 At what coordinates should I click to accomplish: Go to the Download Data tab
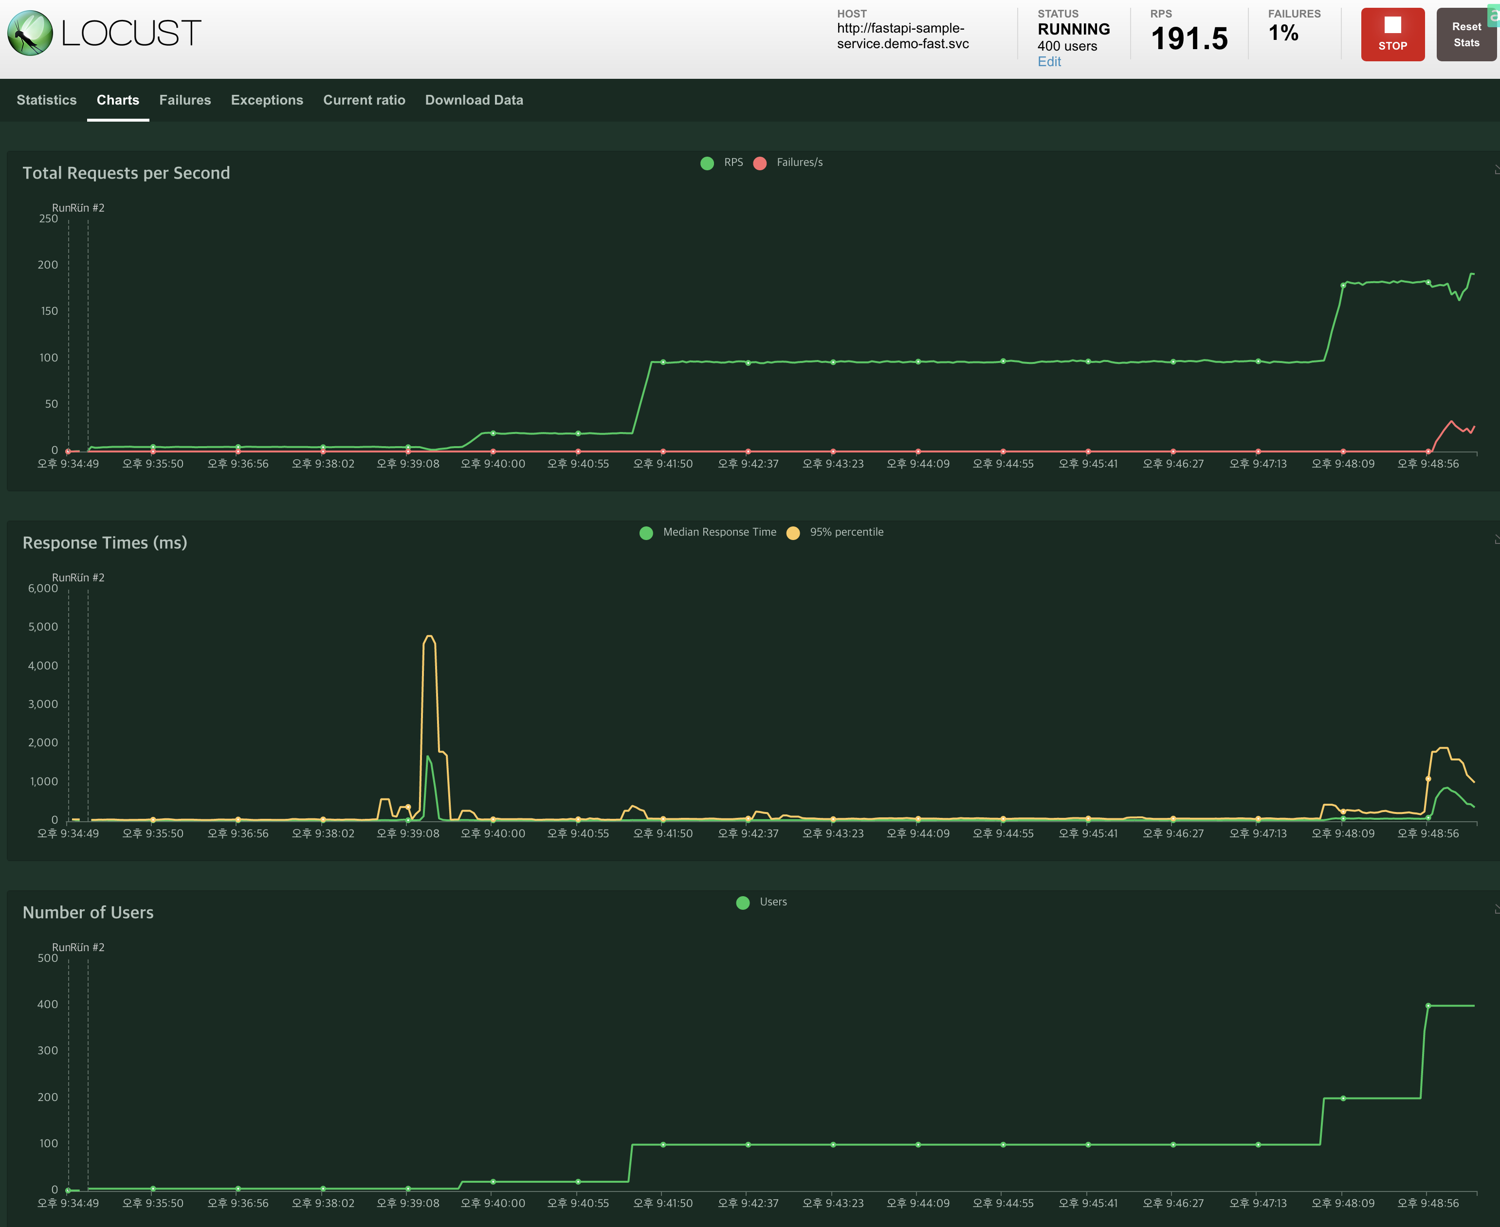(x=474, y=100)
